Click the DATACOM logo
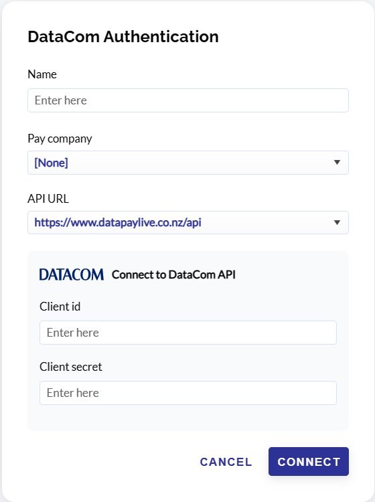The image size is (375, 502). (72, 274)
